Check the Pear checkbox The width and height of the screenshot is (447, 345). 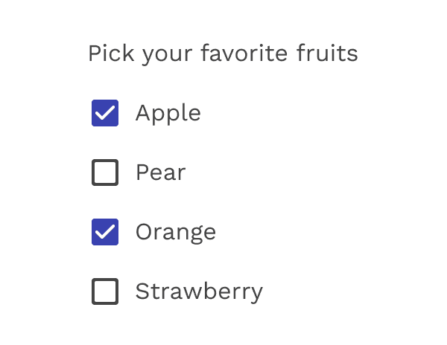(x=105, y=172)
